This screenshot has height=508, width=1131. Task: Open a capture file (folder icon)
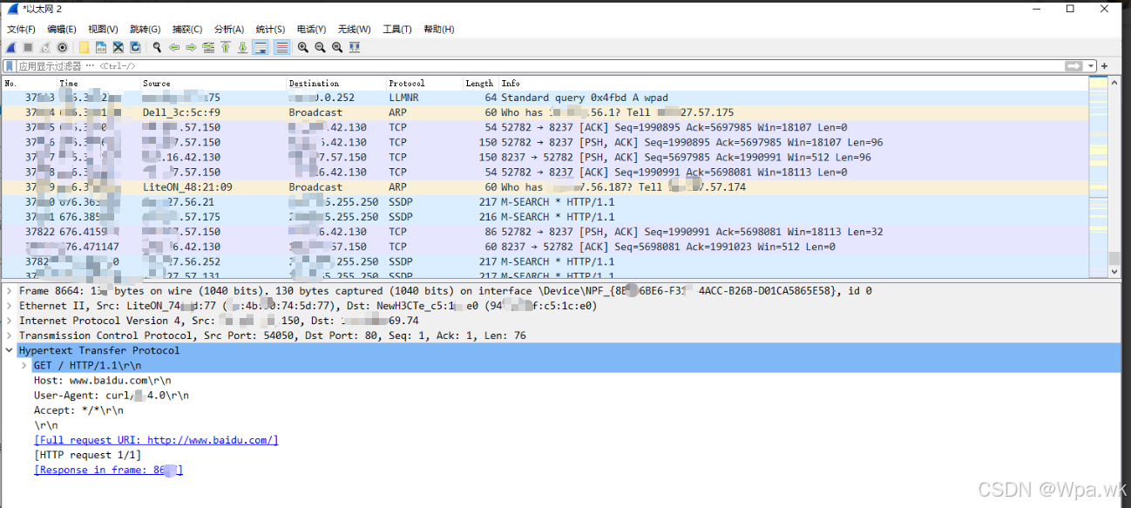[85, 47]
